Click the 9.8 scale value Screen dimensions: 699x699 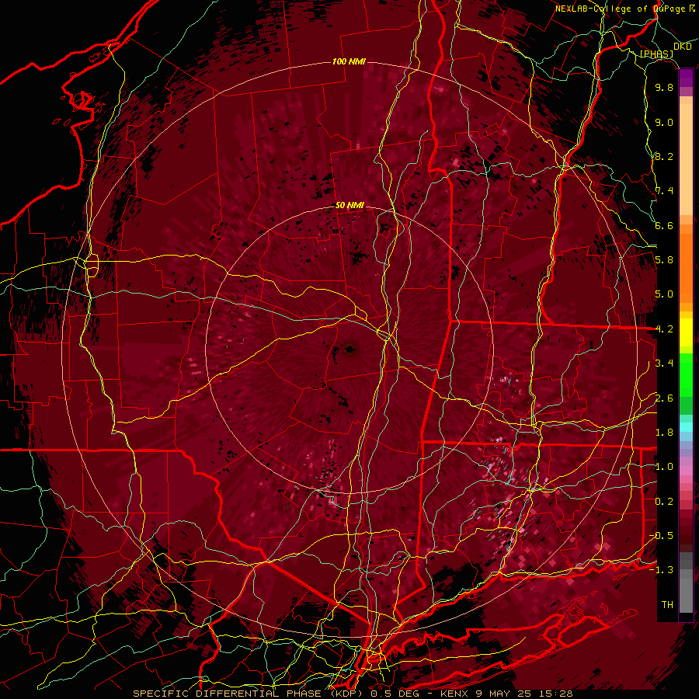(x=664, y=88)
